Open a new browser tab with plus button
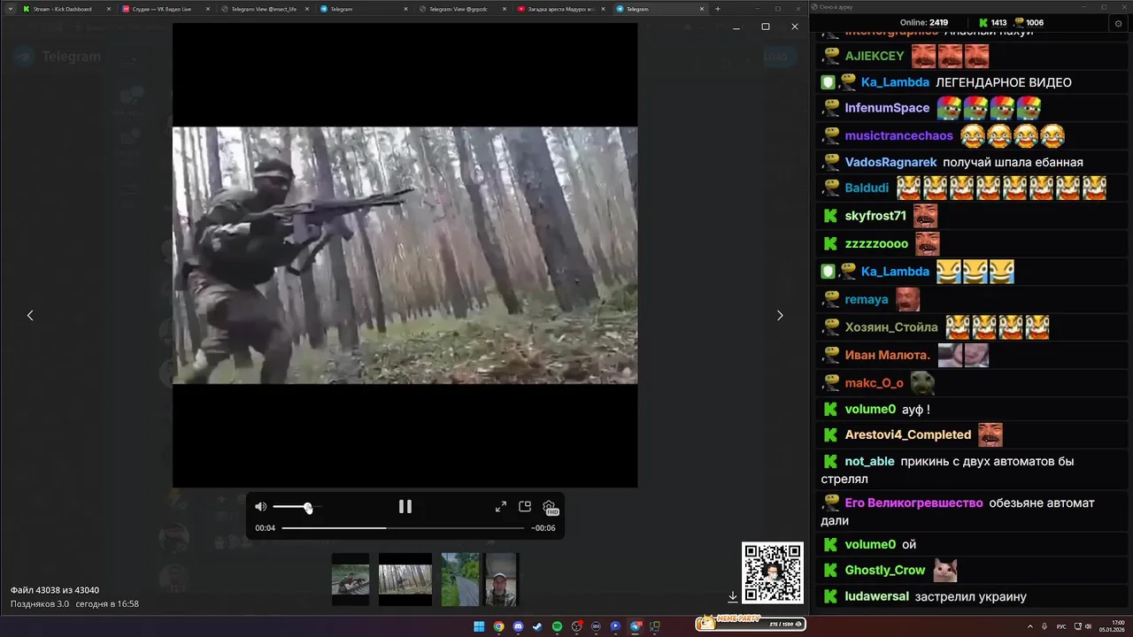Screen dimensions: 1133x637 click(x=717, y=9)
